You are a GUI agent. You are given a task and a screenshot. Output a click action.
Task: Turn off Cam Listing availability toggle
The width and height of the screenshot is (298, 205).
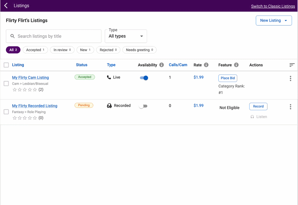pos(144,78)
